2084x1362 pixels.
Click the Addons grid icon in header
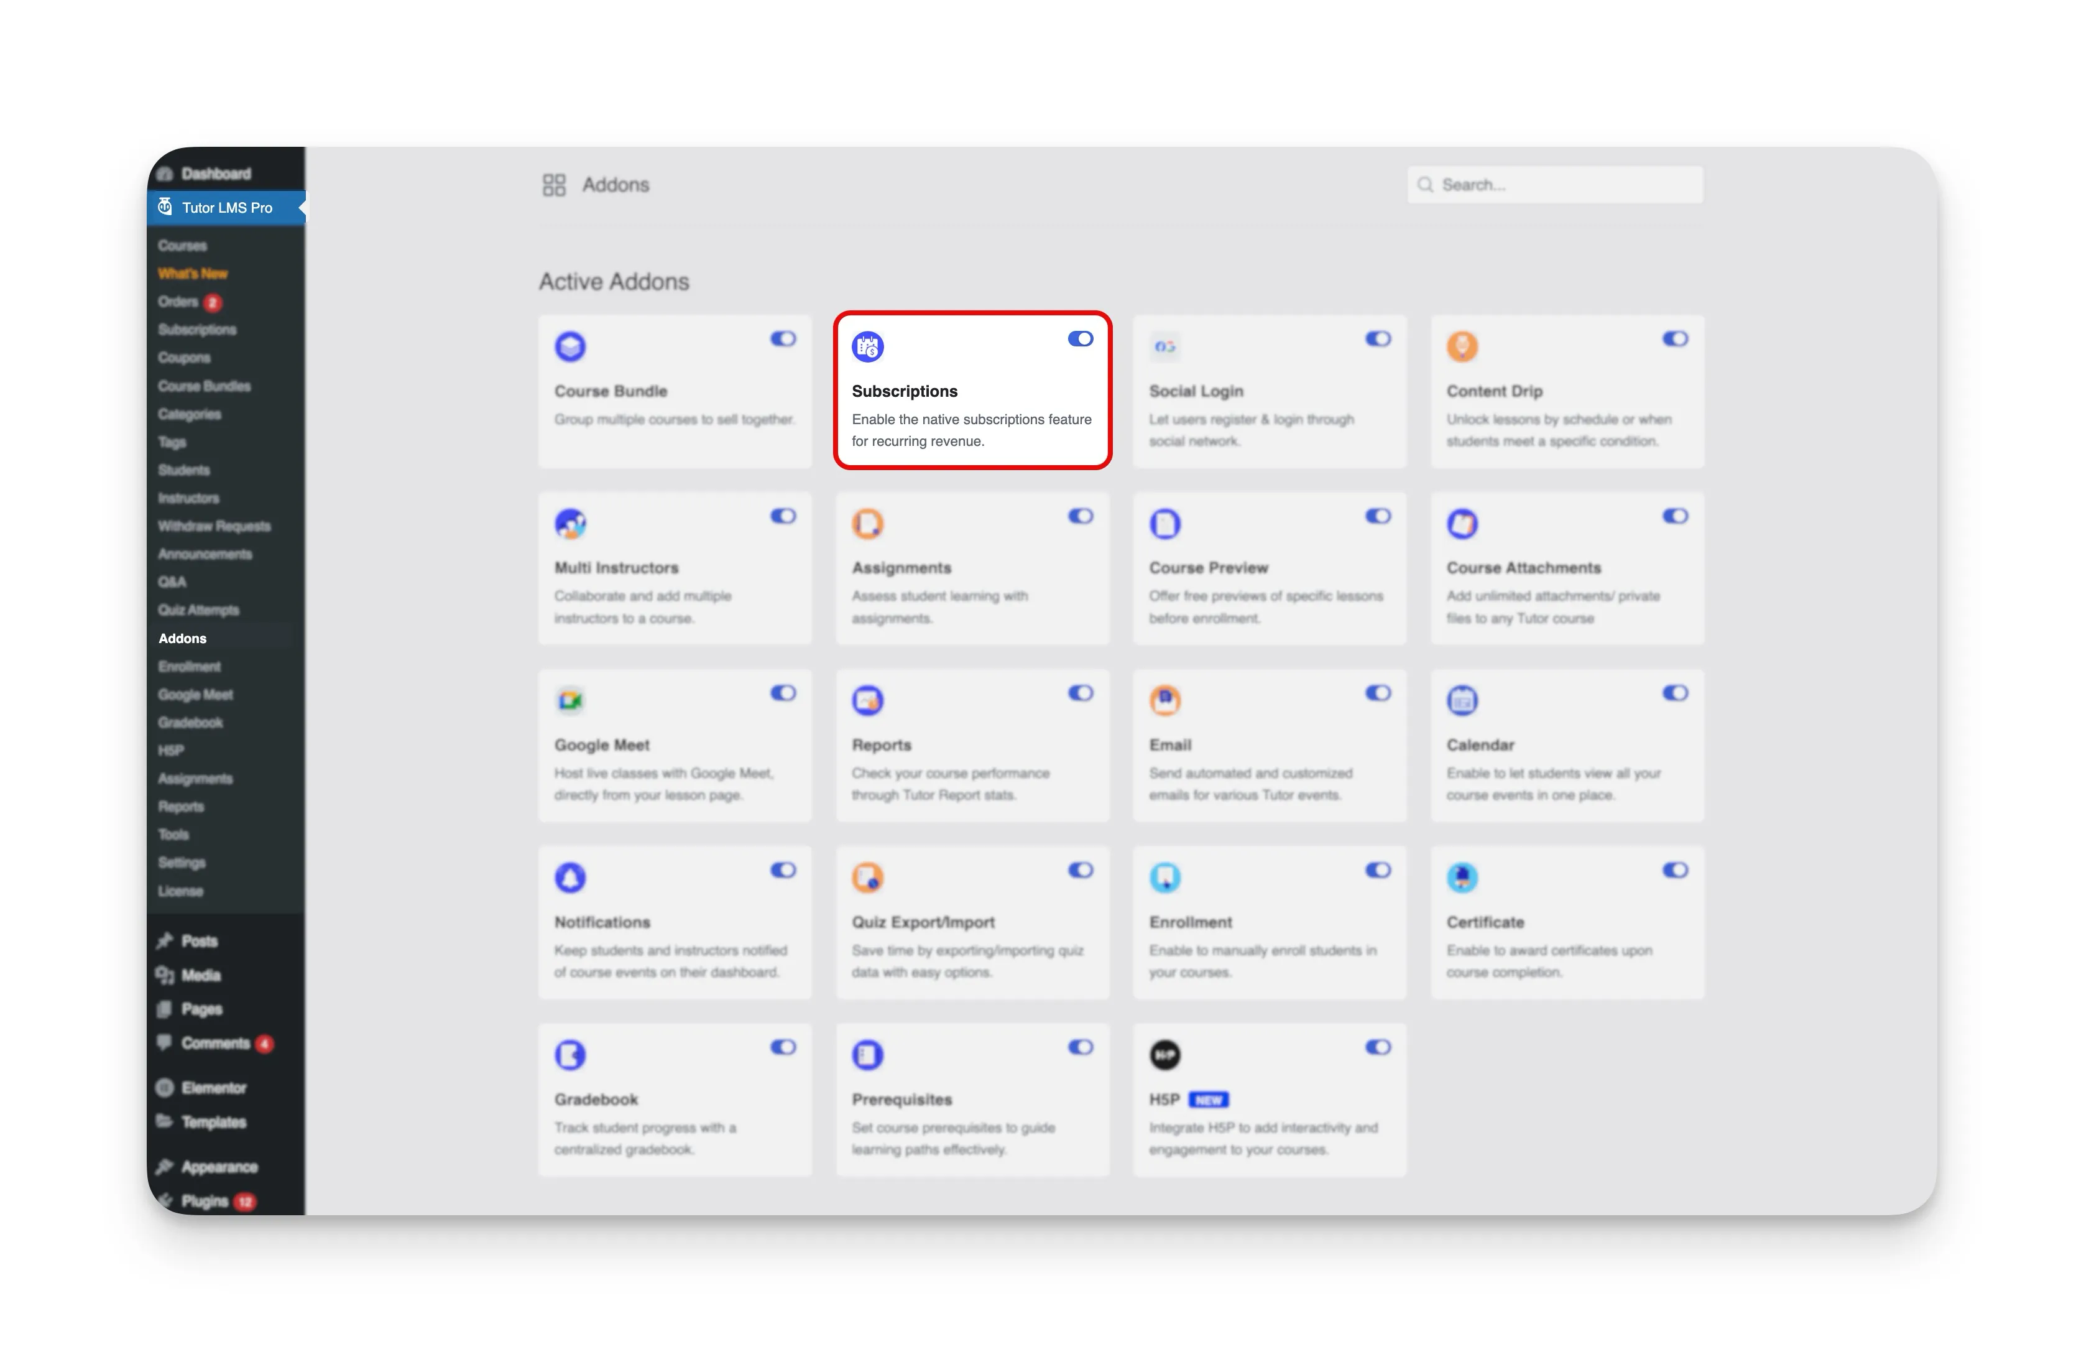point(553,185)
